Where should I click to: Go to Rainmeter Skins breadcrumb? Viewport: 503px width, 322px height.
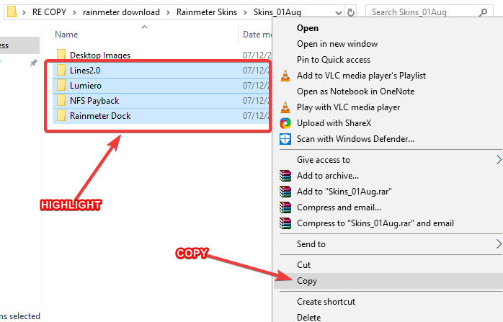pos(207,12)
